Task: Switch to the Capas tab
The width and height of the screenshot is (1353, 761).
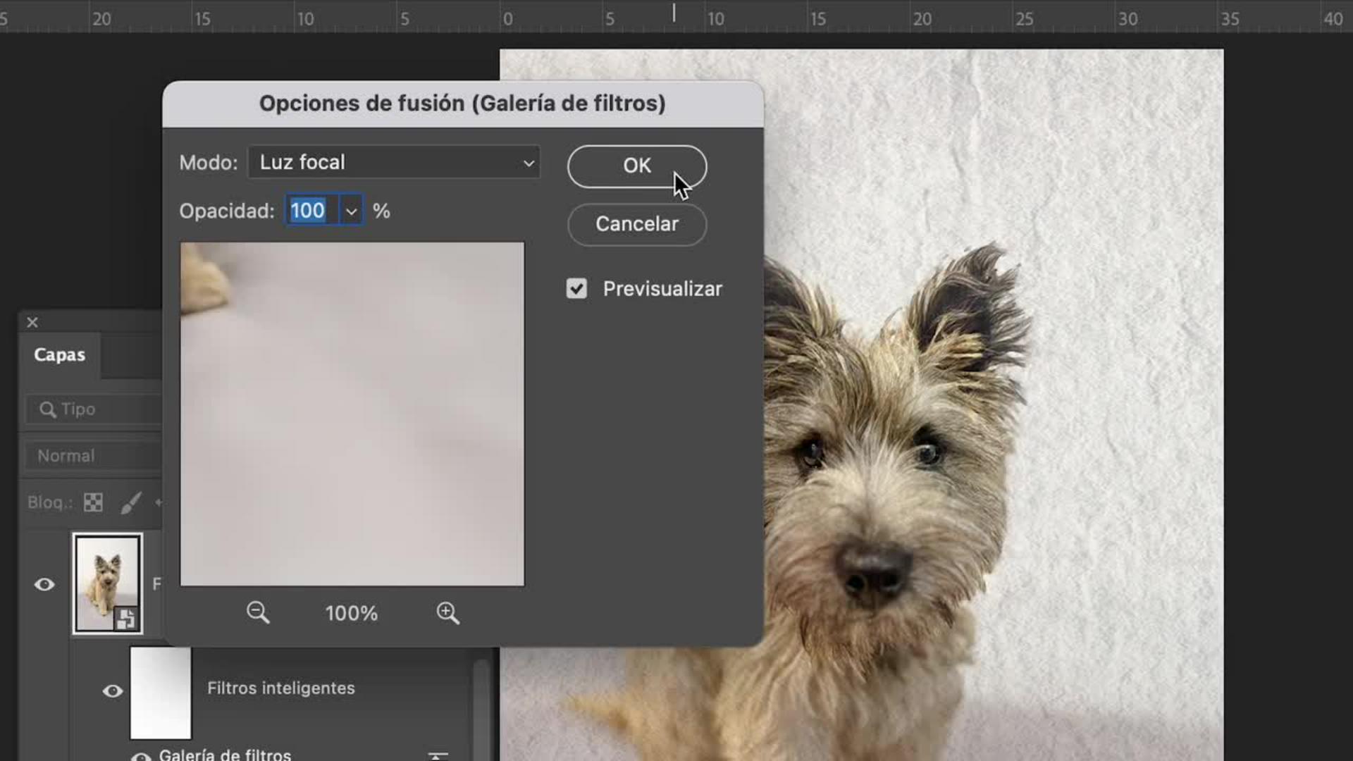Action: 60,354
